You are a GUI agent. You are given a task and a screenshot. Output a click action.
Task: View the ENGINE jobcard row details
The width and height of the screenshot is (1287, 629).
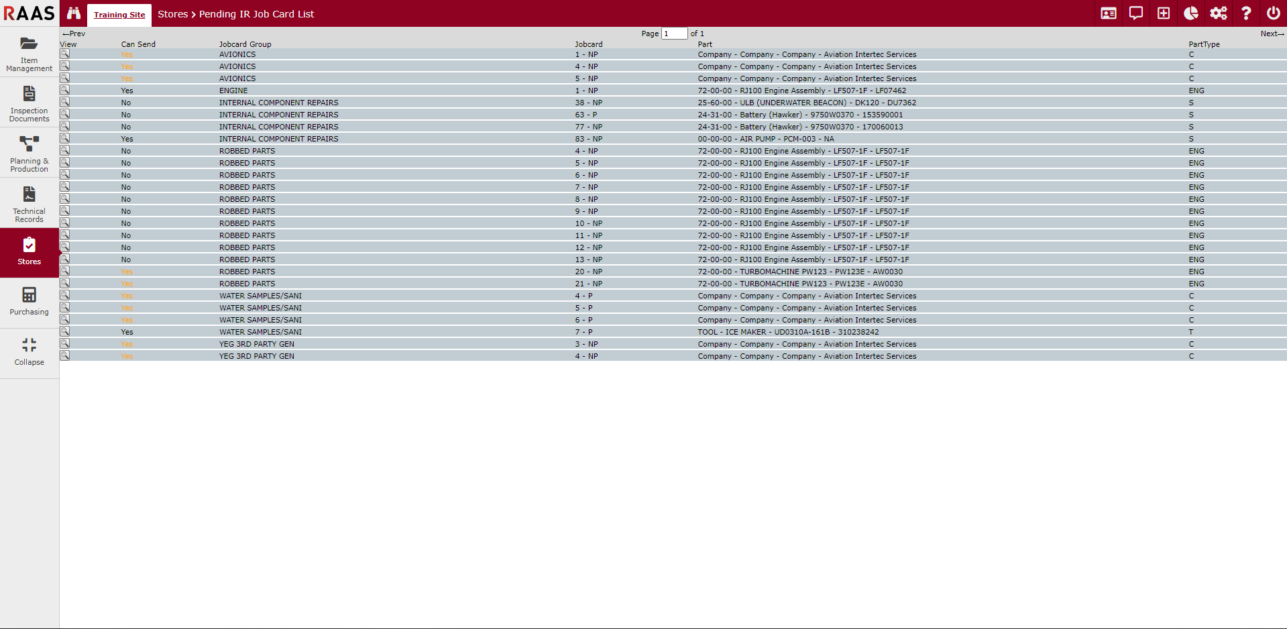65,90
